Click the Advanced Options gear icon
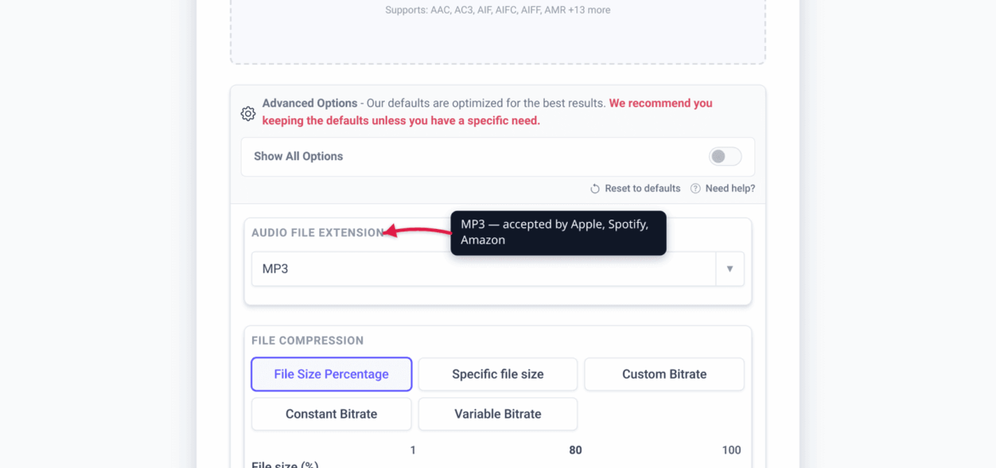Viewport: 996px width, 468px height. pos(248,114)
